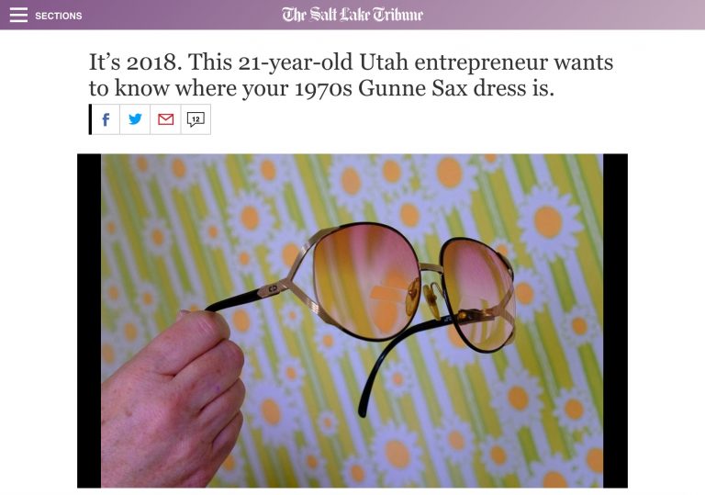Click "It's 2018." at headline start
The width and height of the screenshot is (705, 495).
click(135, 62)
